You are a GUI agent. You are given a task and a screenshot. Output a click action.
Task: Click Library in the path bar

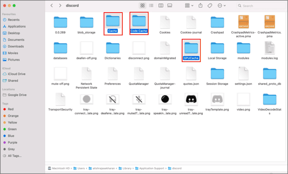[125, 168]
